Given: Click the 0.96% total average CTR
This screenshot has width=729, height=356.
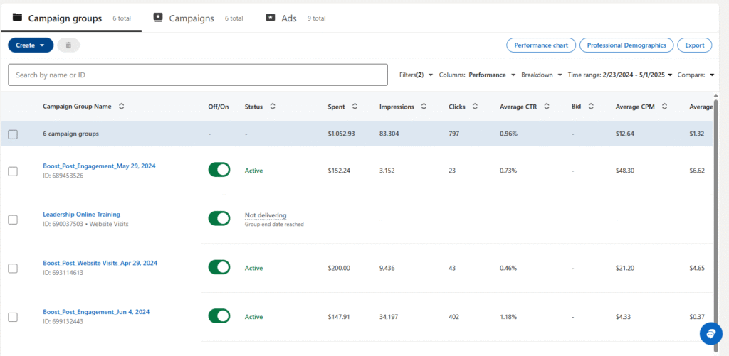Looking at the screenshot, I should 508,134.
